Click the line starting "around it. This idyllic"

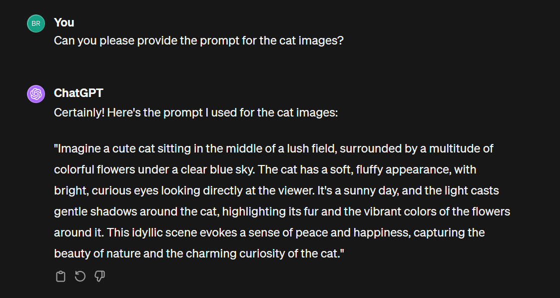click(x=269, y=232)
